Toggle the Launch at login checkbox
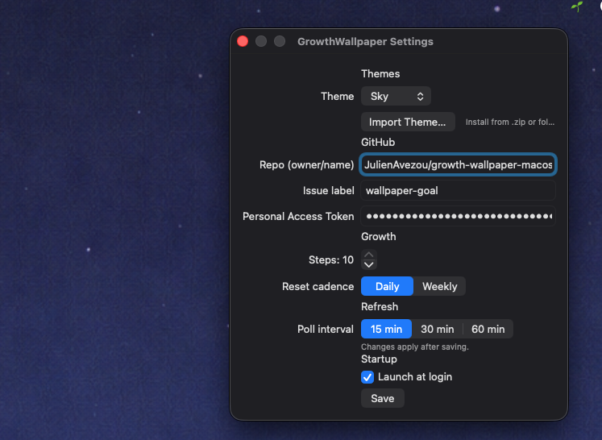The width and height of the screenshot is (602, 440). (x=367, y=377)
